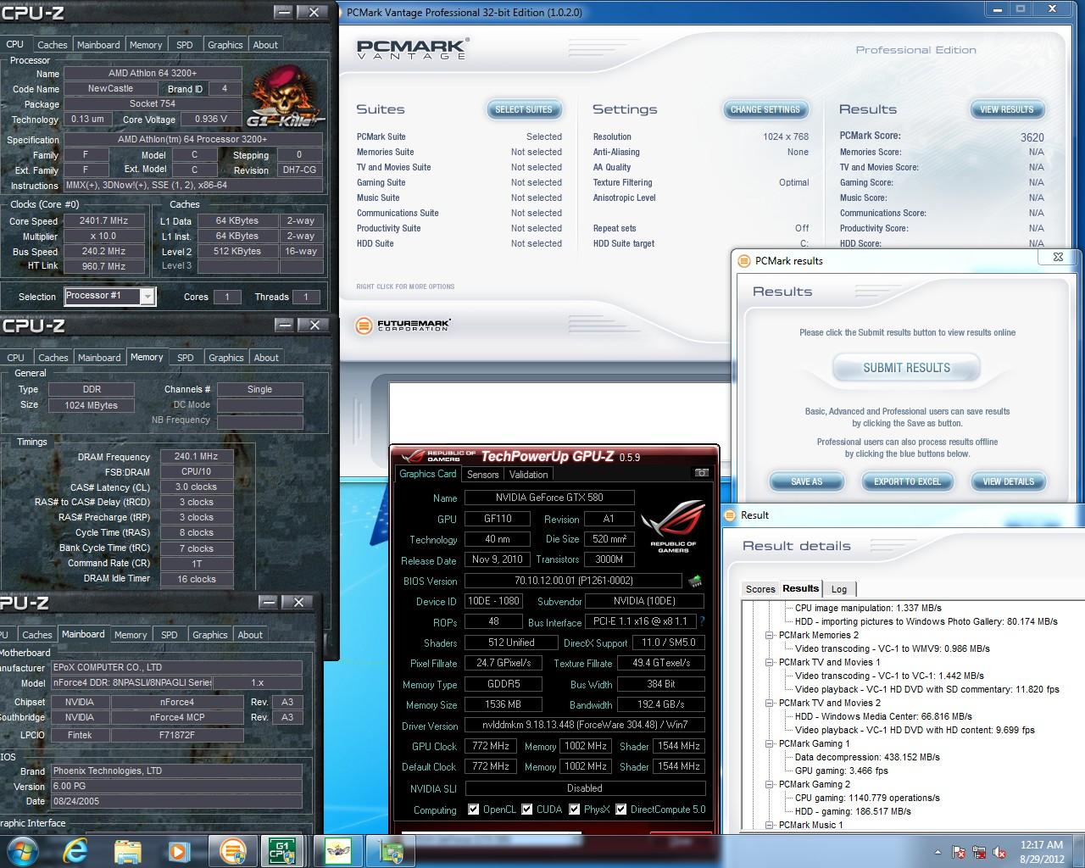Switch to GPU-Z taskbar button

(338, 850)
